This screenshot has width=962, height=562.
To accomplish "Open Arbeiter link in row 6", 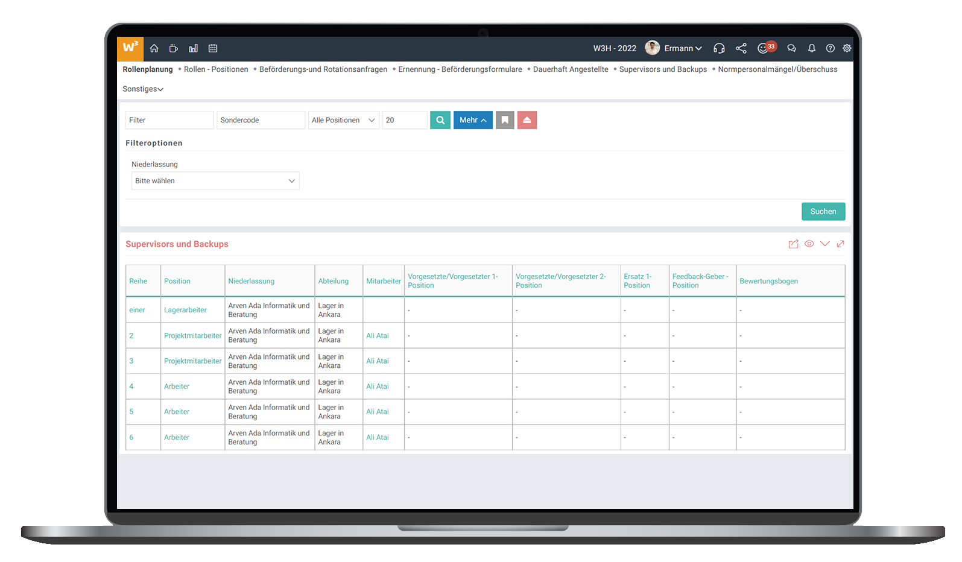I will click(177, 438).
